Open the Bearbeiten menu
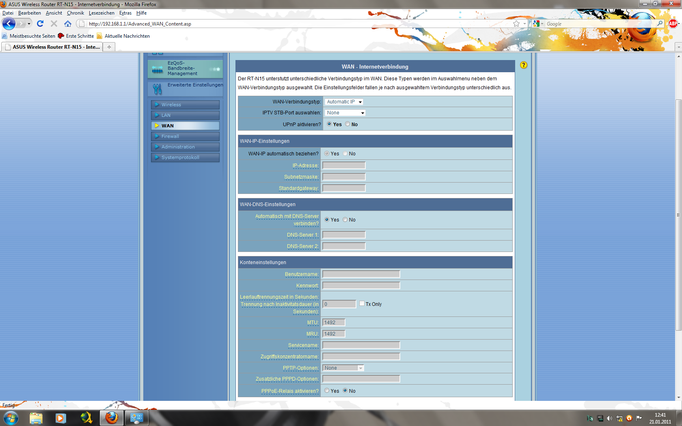 click(29, 13)
